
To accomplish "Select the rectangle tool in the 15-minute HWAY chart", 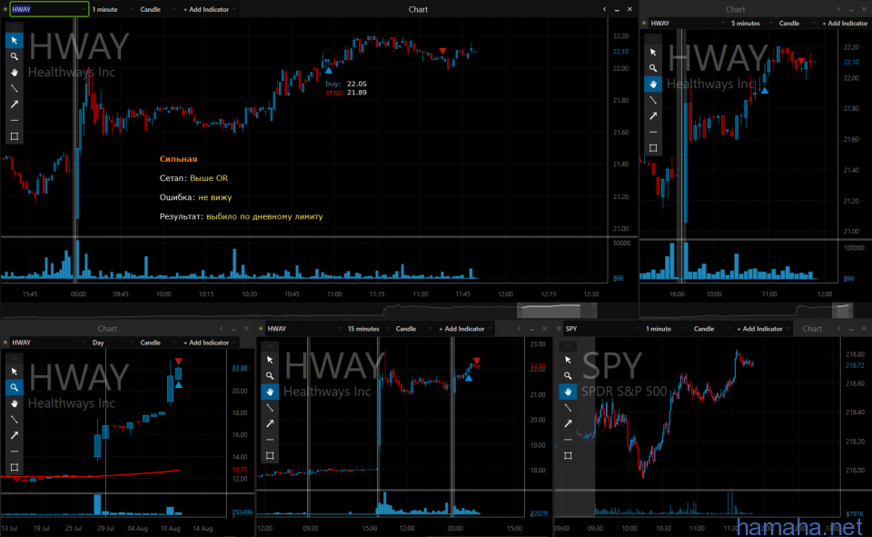I will pyautogui.click(x=270, y=456).
